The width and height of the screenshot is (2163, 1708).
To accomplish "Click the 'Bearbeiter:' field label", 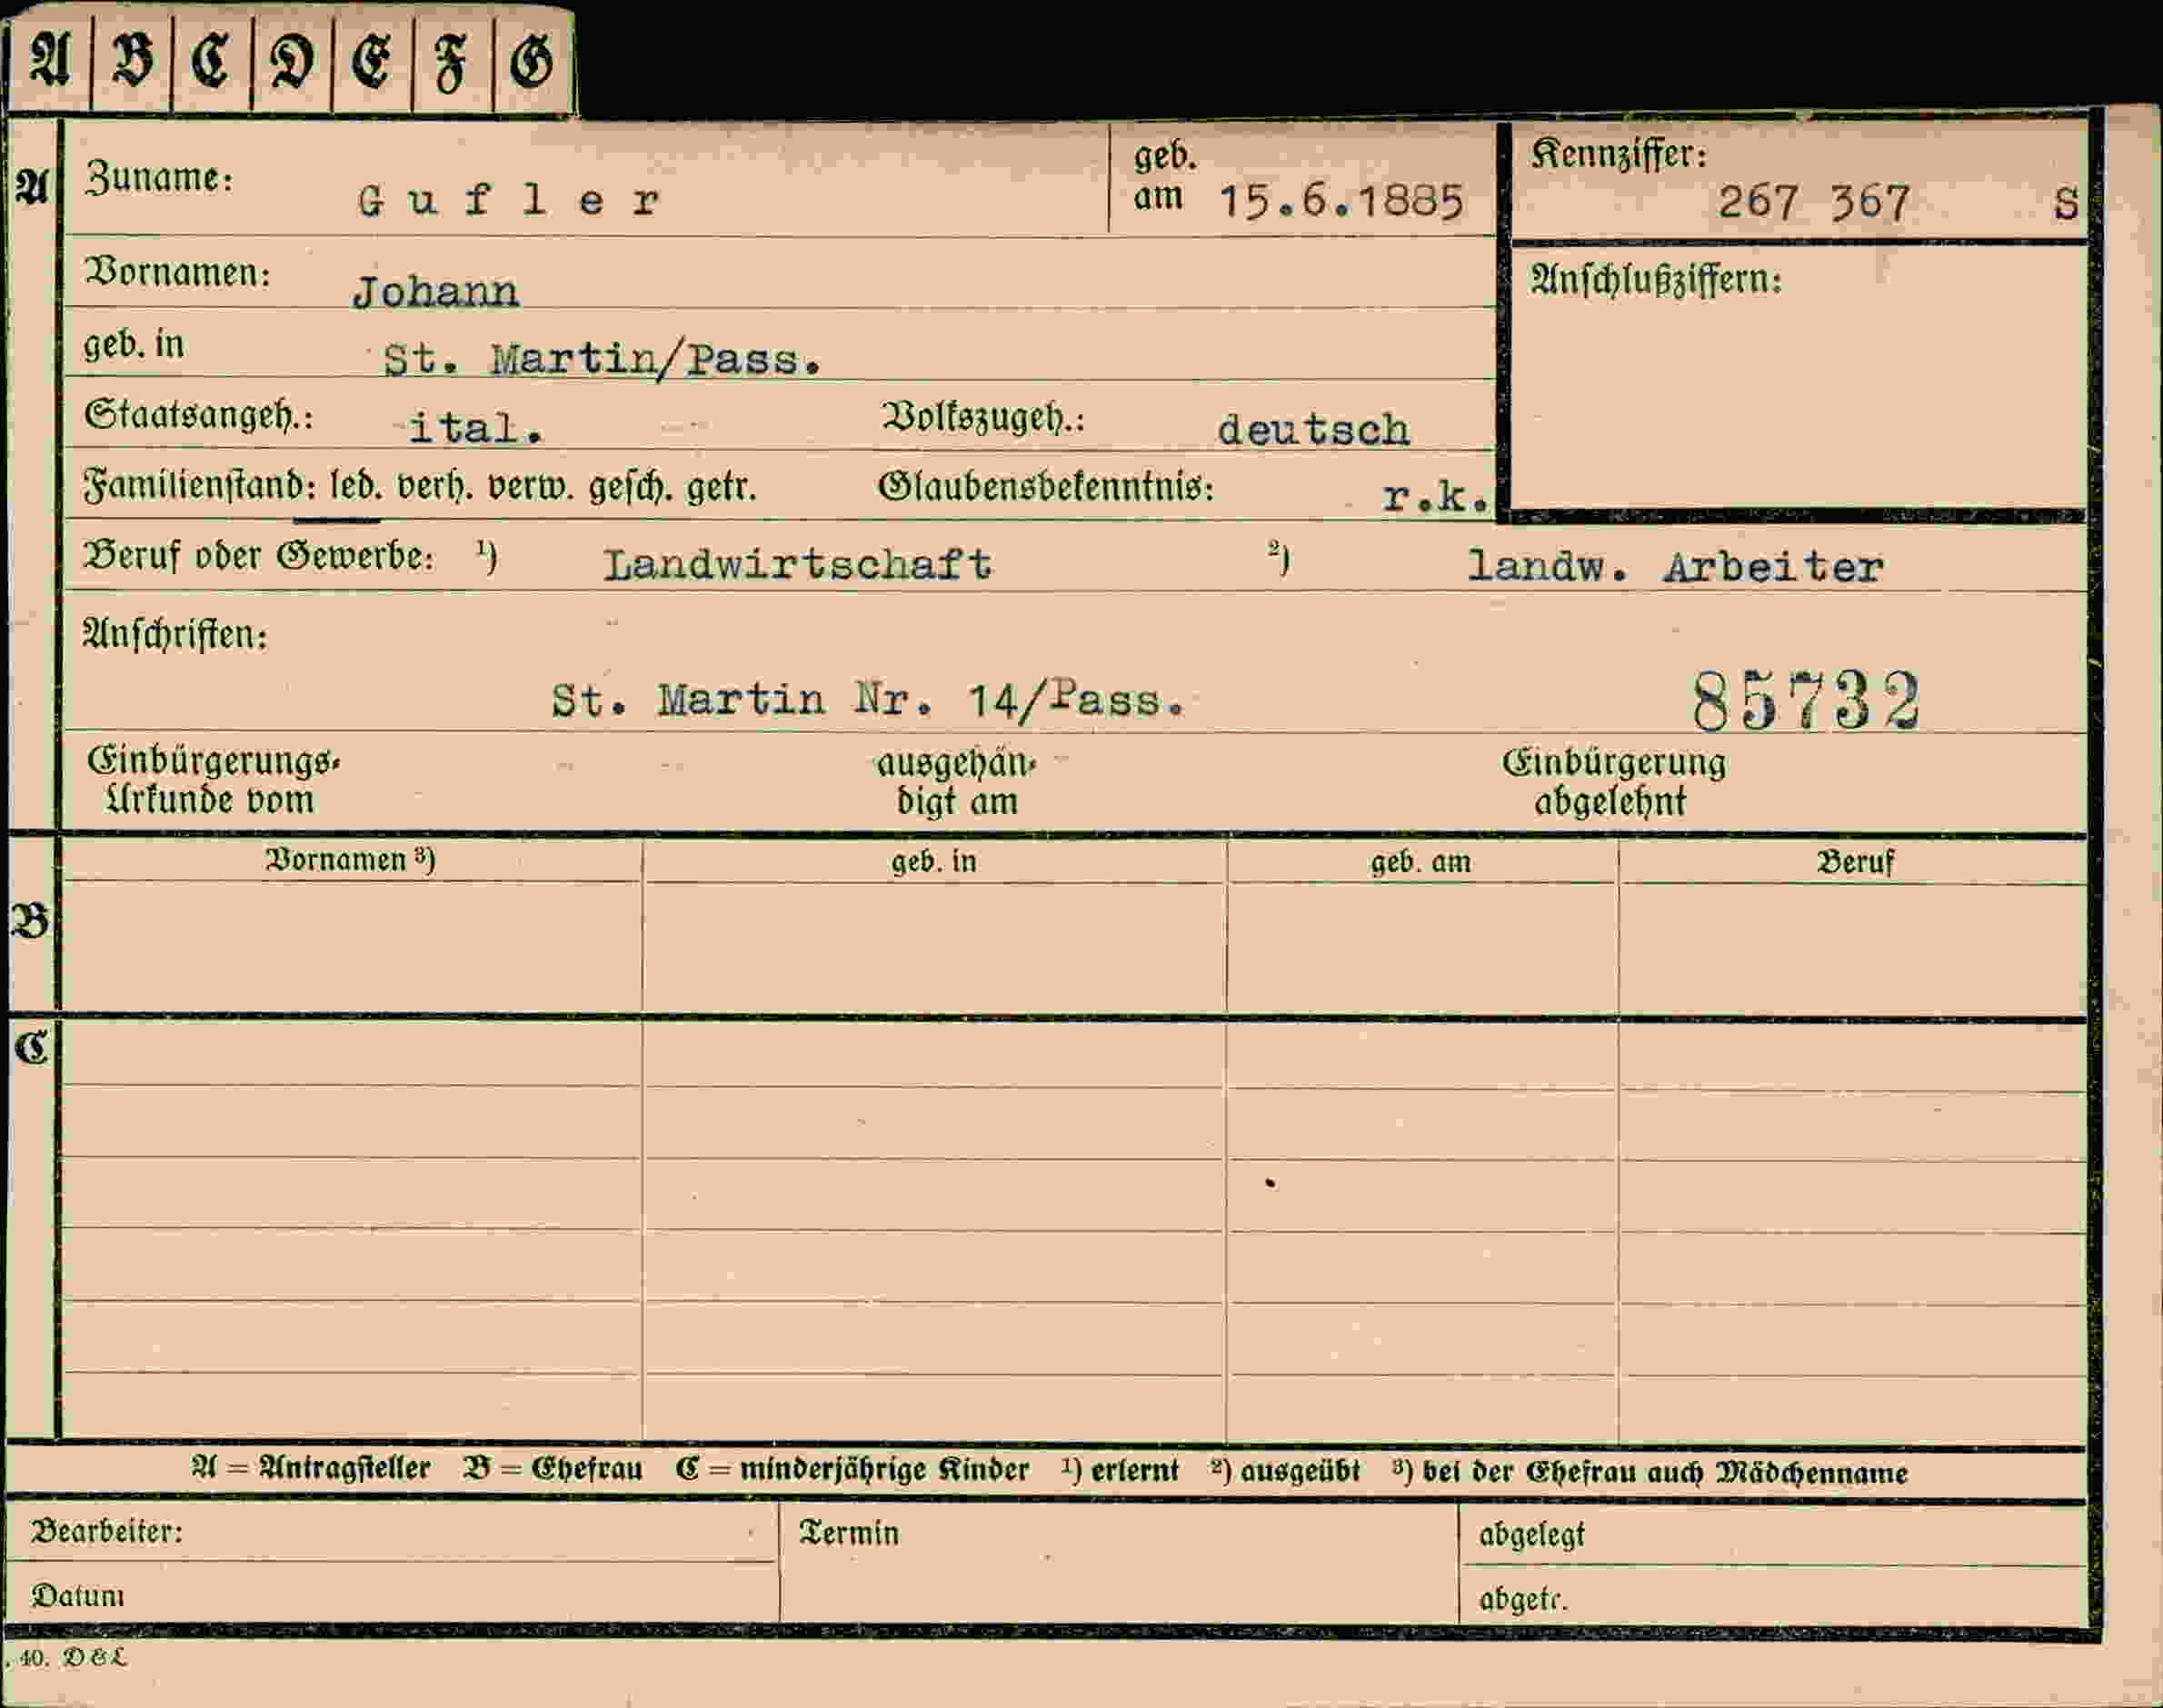I will (107, 1532).
